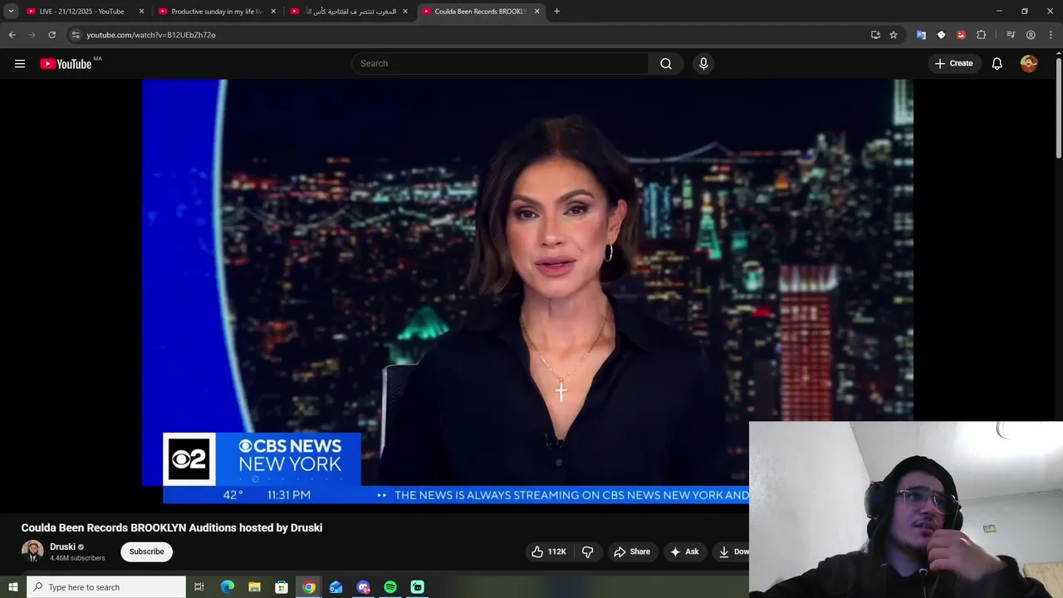The image size is (1063, 598).
Task: Close the LIVE - 21/12/2025 tab
Action: click(x=141, y=12)
